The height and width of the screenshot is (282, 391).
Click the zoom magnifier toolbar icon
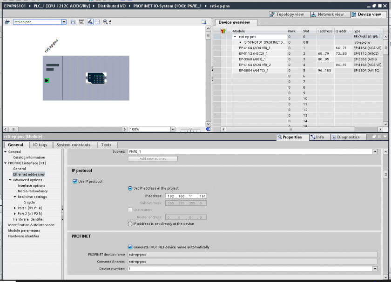point(106,22)
